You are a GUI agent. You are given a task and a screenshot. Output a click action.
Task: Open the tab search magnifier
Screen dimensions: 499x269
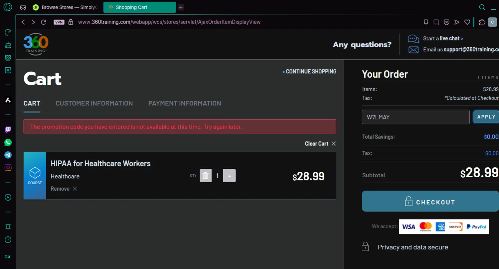click(482, 7)
